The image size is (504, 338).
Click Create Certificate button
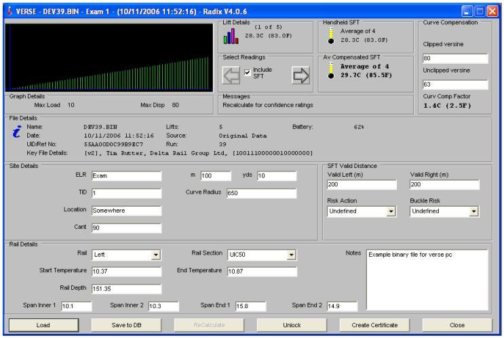[374, 325]
